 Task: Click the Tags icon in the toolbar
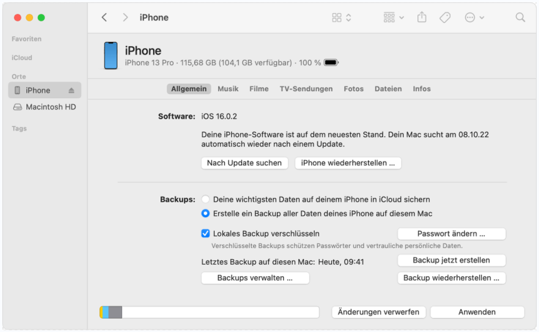point(445,18)
